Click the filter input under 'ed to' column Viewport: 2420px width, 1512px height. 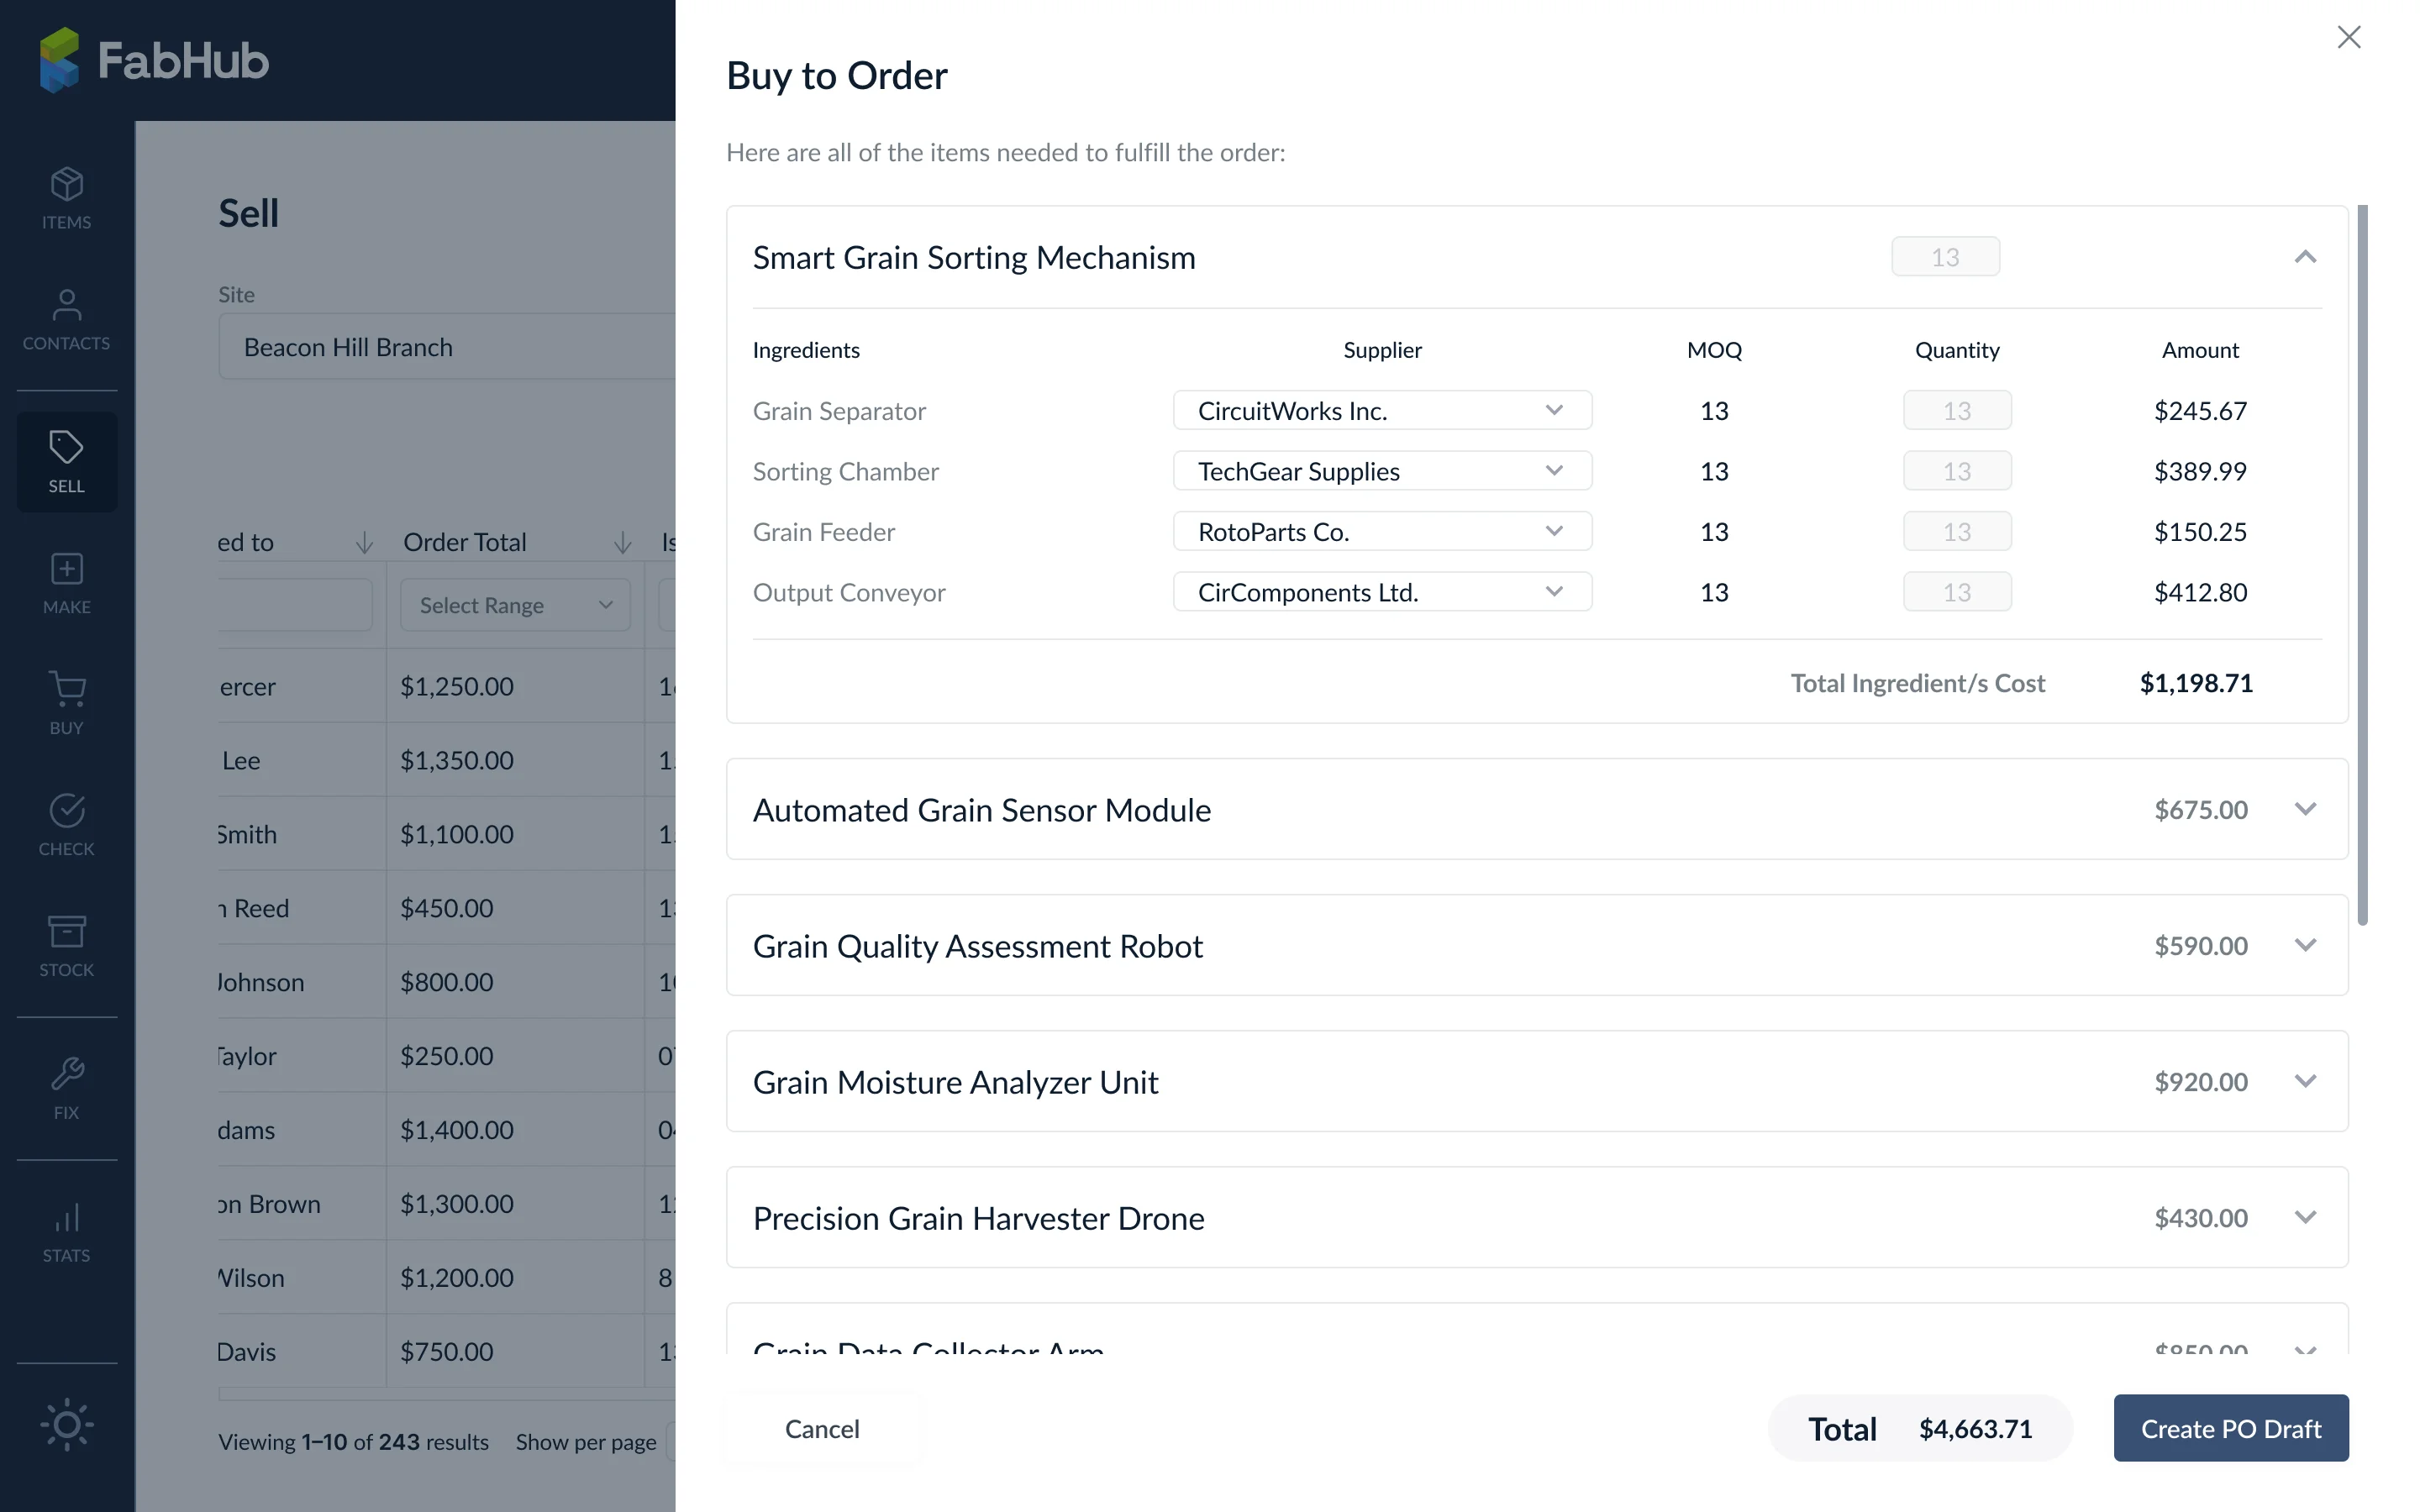click(295, 605)
